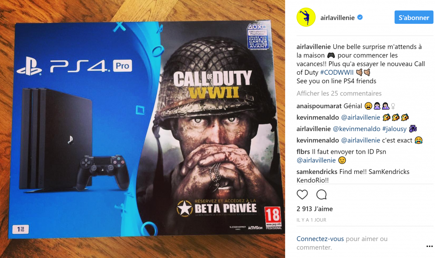Click the IL Y A 1 JOUR timestamp
The height and width of the screenshot is (258, 435).
coord(311,220)
